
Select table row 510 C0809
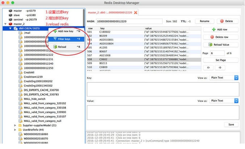(144, 67)
